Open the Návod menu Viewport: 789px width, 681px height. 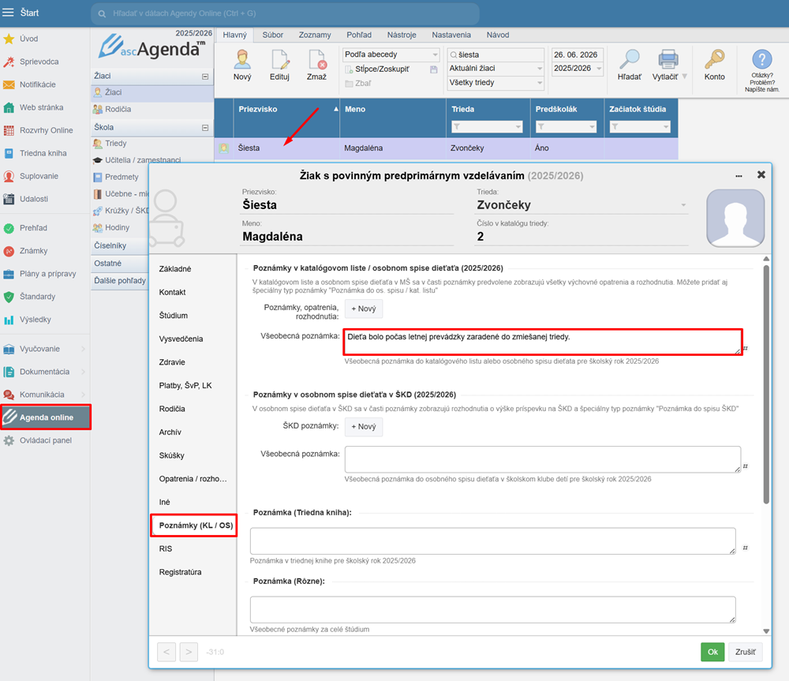pyautogui.click(x=498, y=35)
